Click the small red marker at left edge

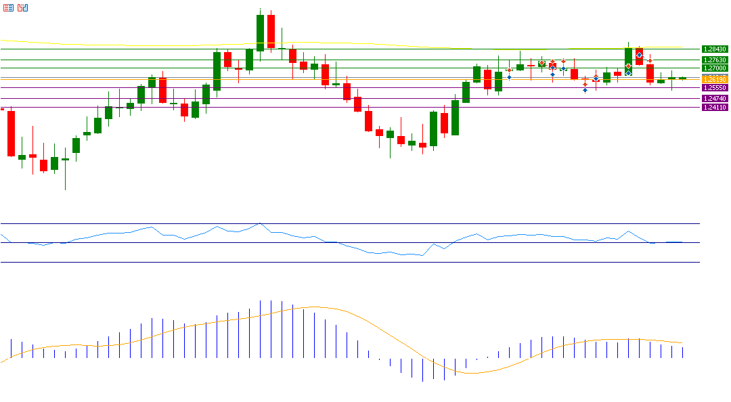pyautogui.click(x=3, y=108)
